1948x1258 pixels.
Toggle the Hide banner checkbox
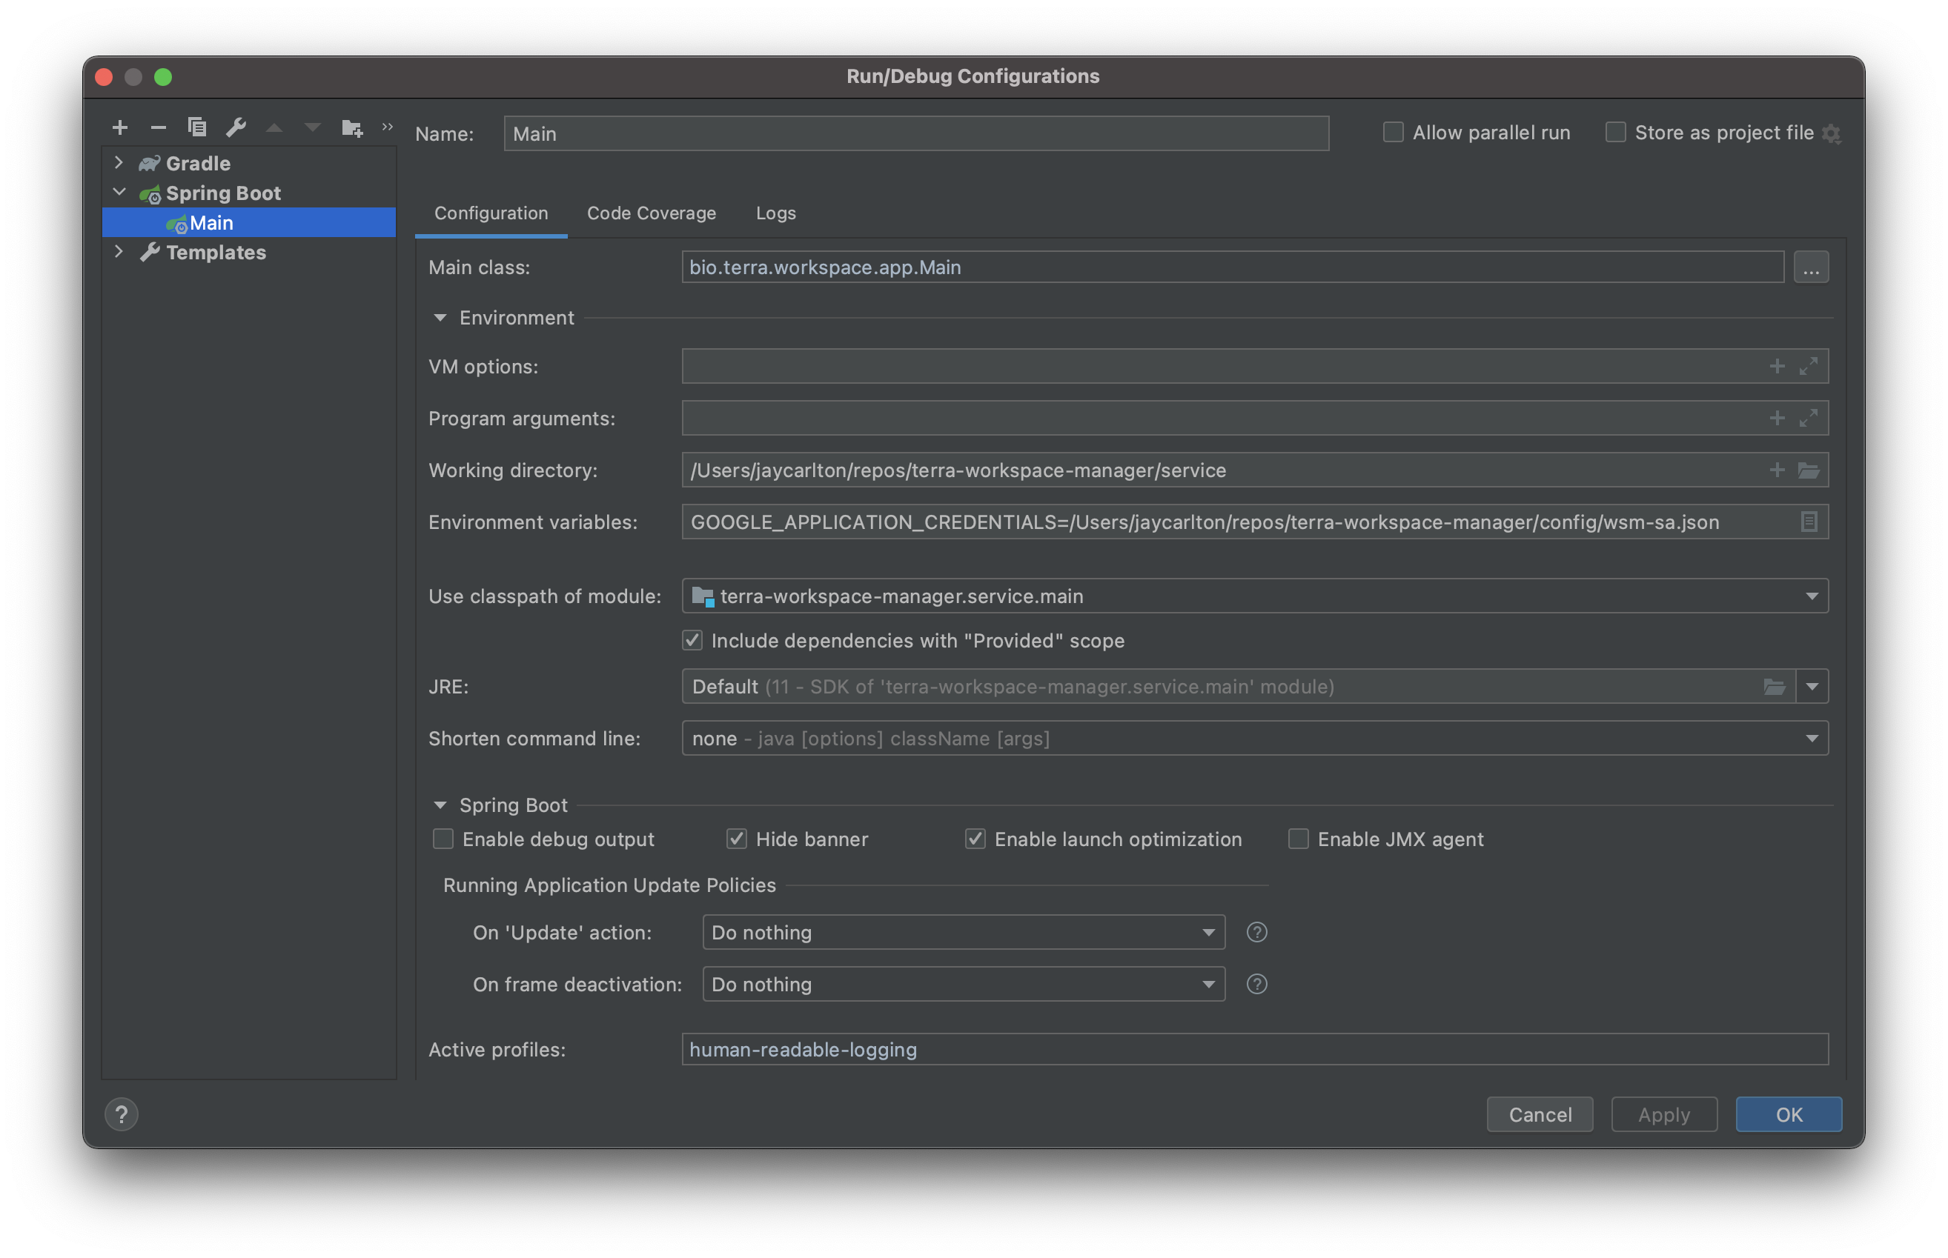[x=736, y=839]
